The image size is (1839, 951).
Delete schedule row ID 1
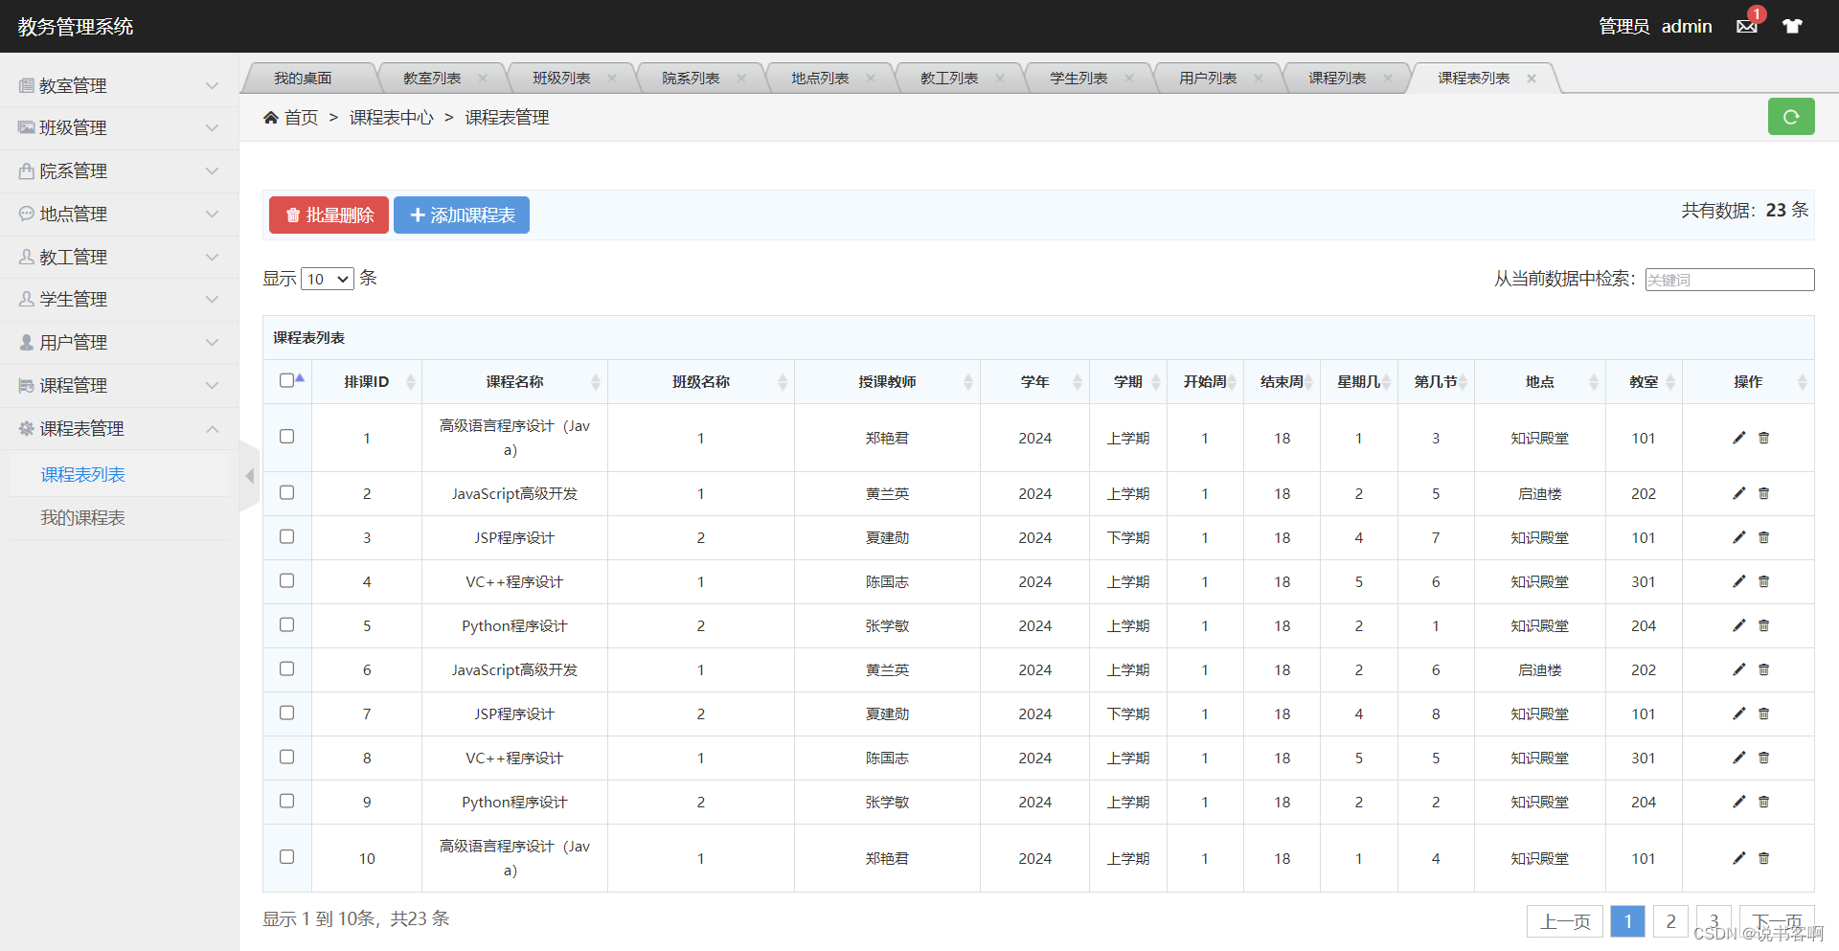pyautogui.click(x=1763, y=438)
